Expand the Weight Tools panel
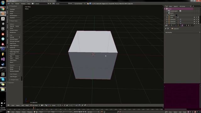 tap(14, 80)
